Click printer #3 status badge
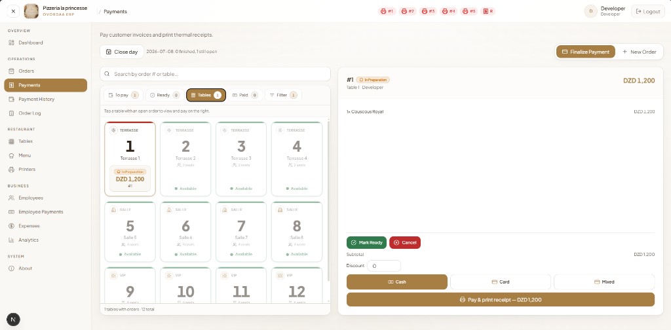Screen dimensions: 671x330 429,12
